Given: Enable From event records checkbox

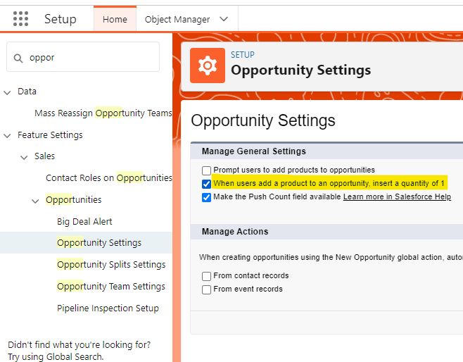Looking at the screenshot, I should point(206,289).
